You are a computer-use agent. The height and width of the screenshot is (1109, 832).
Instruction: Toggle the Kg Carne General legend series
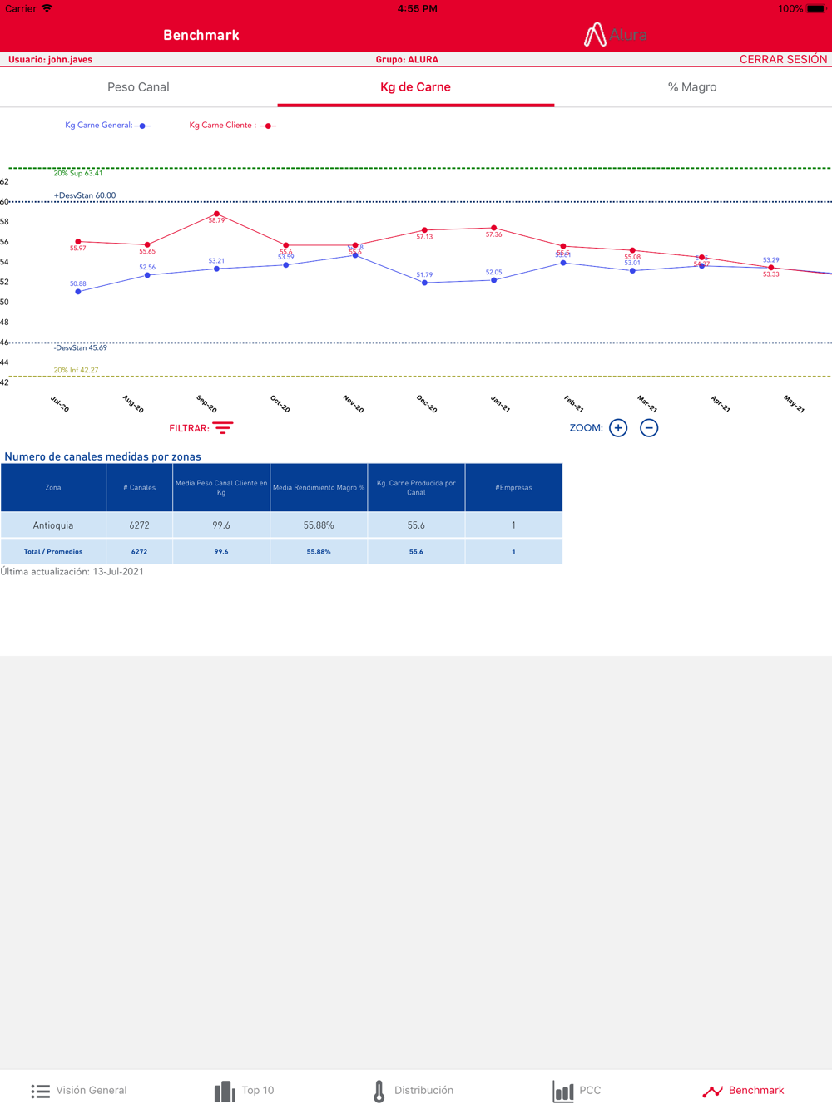[106, 126]
